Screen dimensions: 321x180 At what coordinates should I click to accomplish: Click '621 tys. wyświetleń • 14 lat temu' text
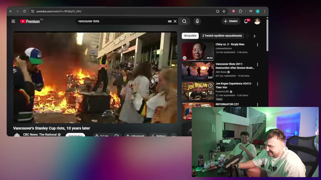coord(232,76)
